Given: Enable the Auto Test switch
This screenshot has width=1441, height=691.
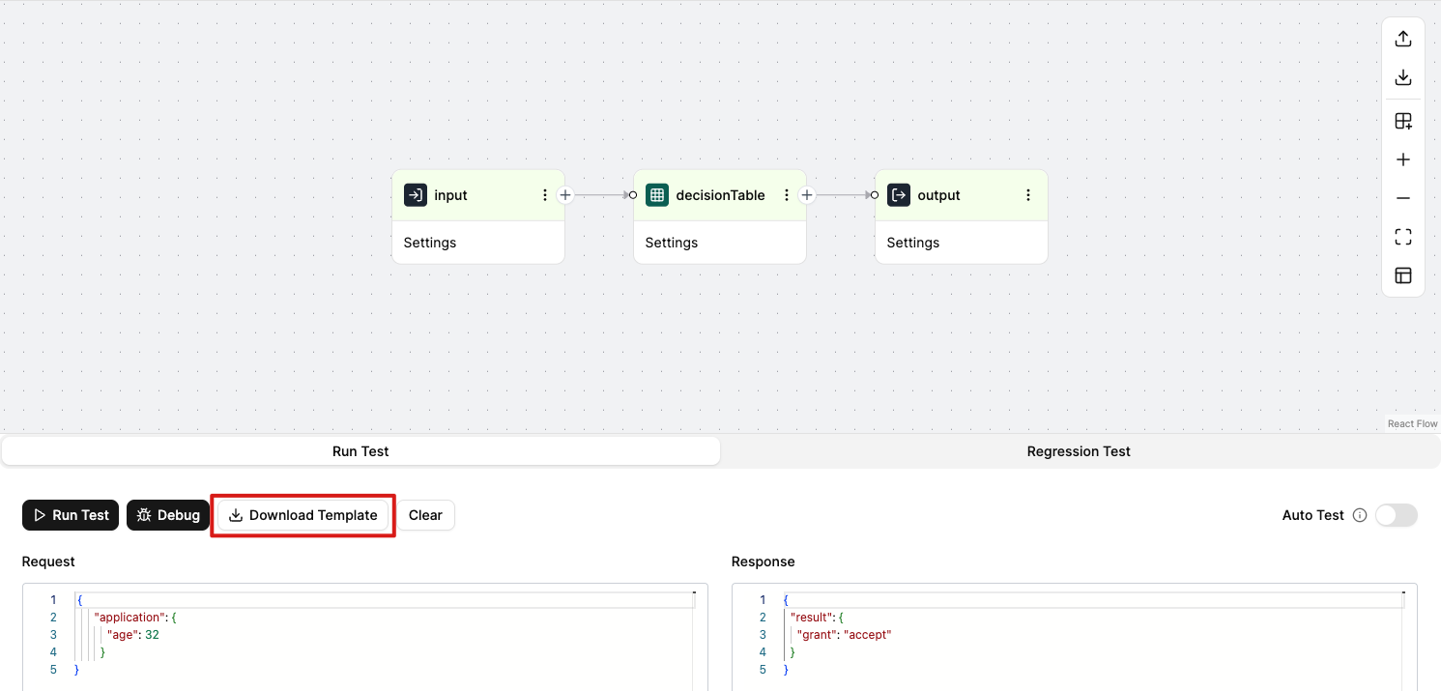Looking at the screenshot, I should tap(1397, 515).
